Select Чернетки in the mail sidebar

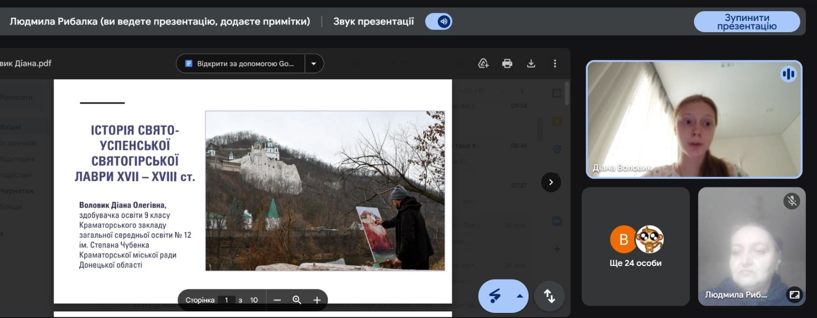(17, 191)
